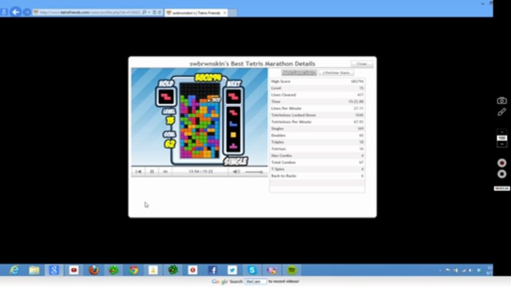The width and height of the screenshot is (511, 287).
Task: Launch Google Chrome from the taskbar
Action: coord(133,270)
